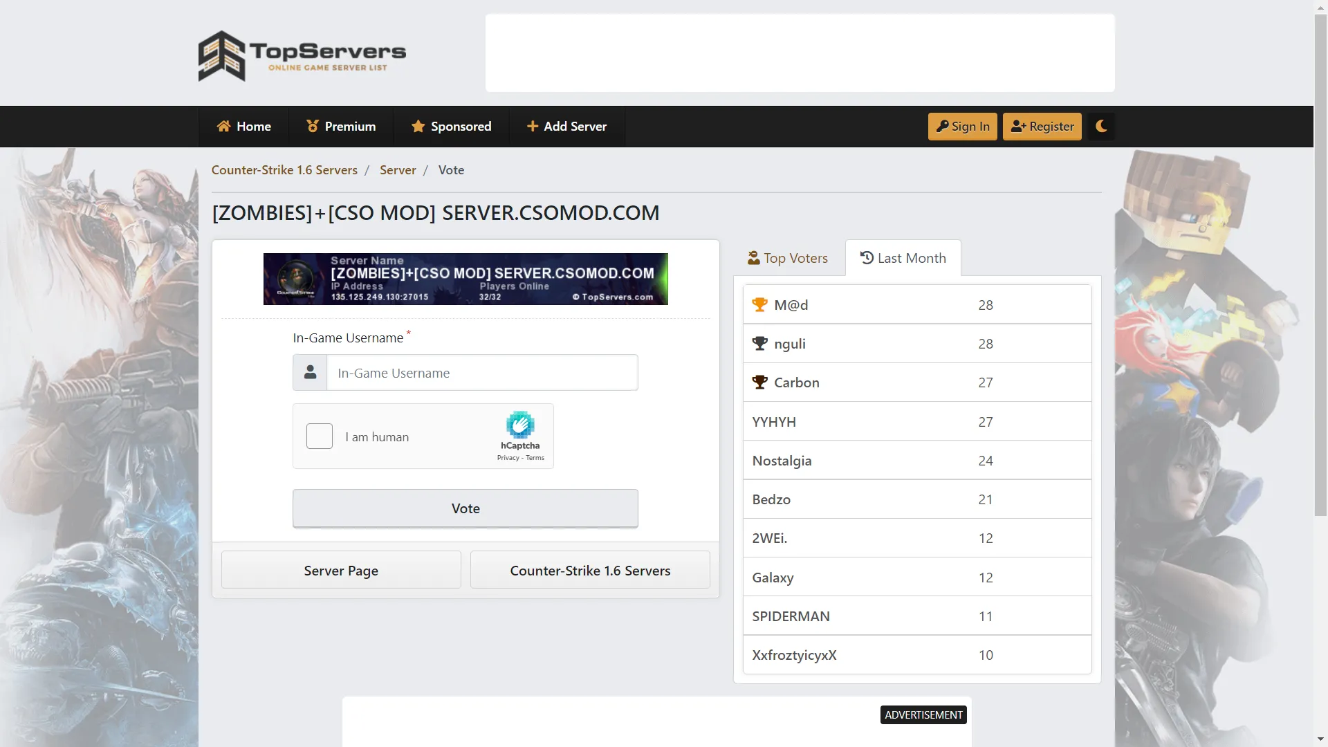The height and width of the screenshot is (747, 1328).
Task: Click the TopServers logo
Action: 302,55
